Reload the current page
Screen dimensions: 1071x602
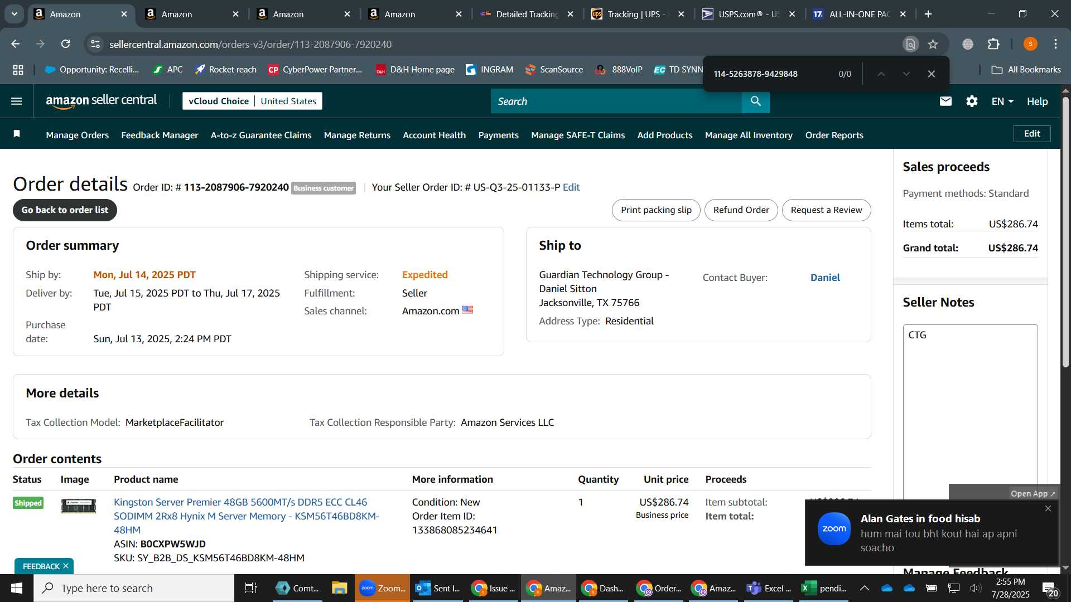tap(65, 44)
